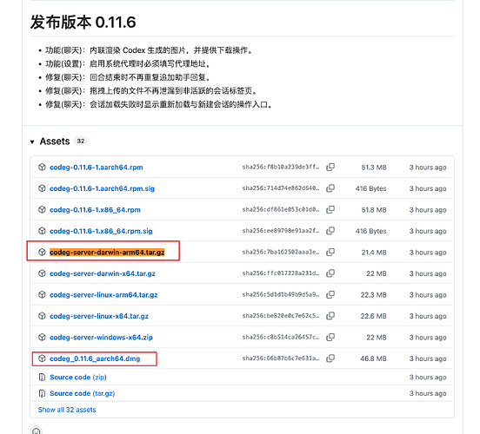Copy sha256 for codeg-server-windows-x64.zip

point(330,337)
